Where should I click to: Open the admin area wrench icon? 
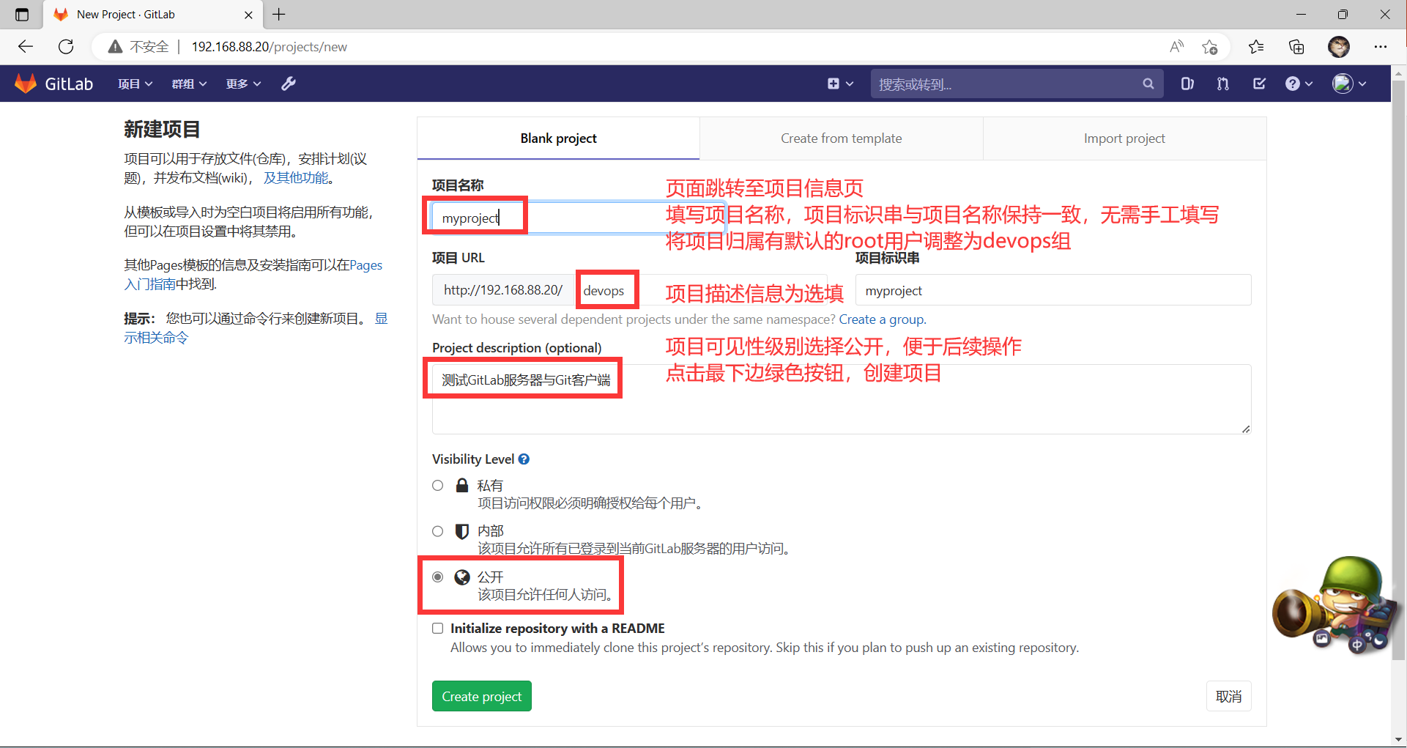pyautogui.click(x=289, y=84)
